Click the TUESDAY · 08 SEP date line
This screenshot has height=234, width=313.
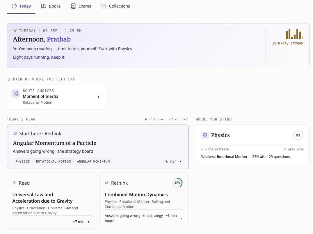coord(50,31)
